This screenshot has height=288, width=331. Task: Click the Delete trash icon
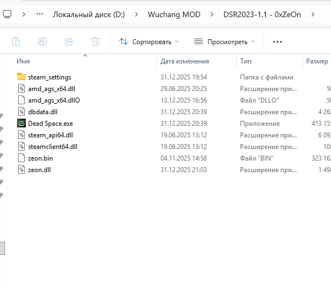coord(95,41)
